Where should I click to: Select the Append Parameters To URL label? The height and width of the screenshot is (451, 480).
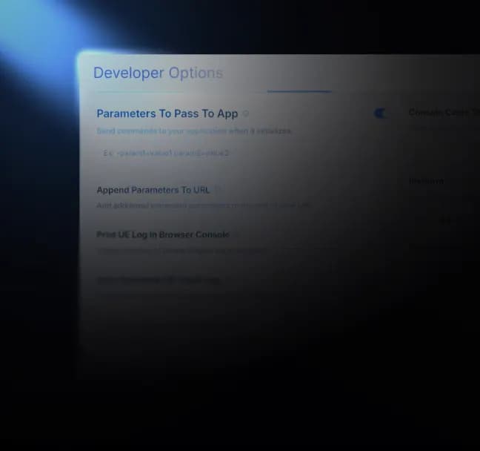click(153, 190)
